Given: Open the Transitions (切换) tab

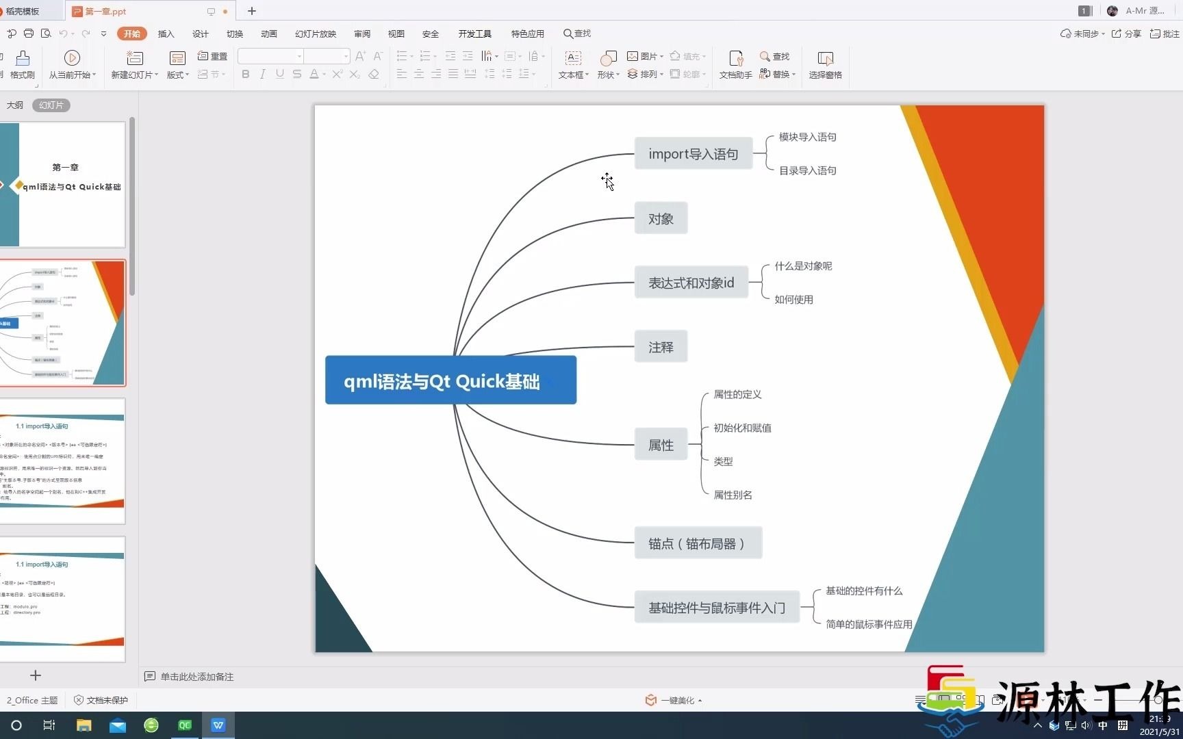Looking at the screenshot, I should (x=235, y=34).
